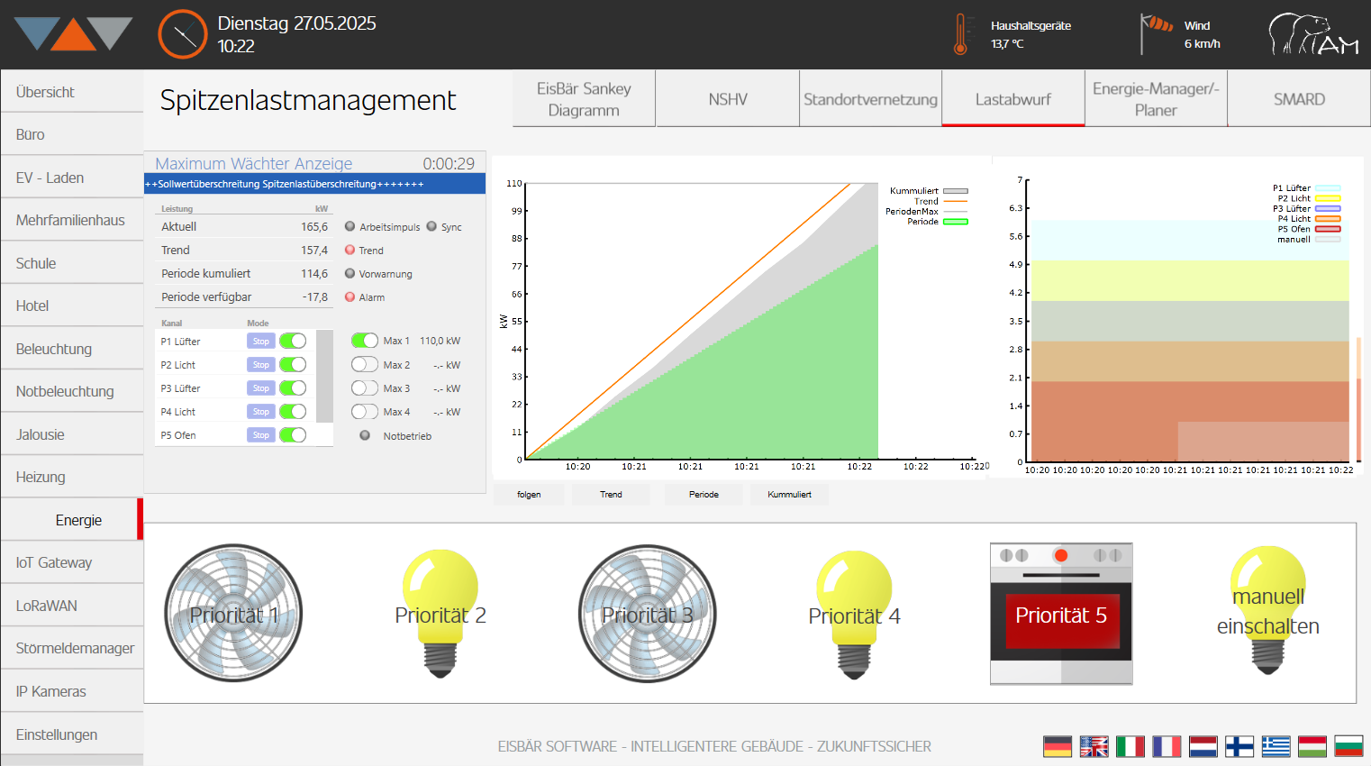Open the Energie-Manager/-Planer tab

(x=1156, y=98)
